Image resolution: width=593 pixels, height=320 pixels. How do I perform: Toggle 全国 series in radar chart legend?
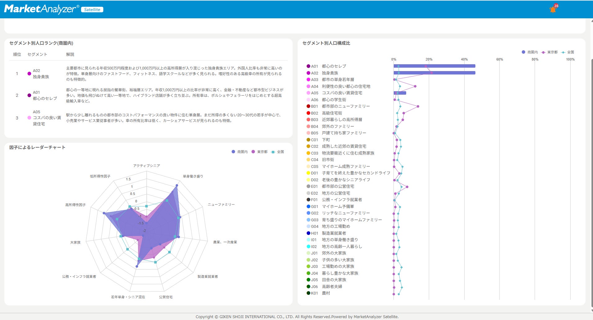[x=277, y=152]
